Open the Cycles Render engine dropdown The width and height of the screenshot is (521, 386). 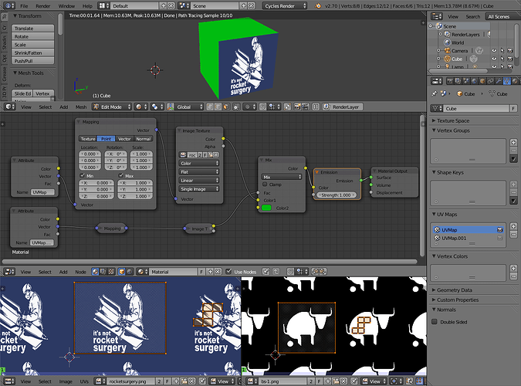(x=285, y=5)
